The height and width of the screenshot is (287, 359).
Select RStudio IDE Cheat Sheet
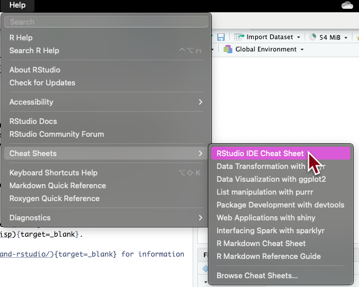(x=260, y=154)
